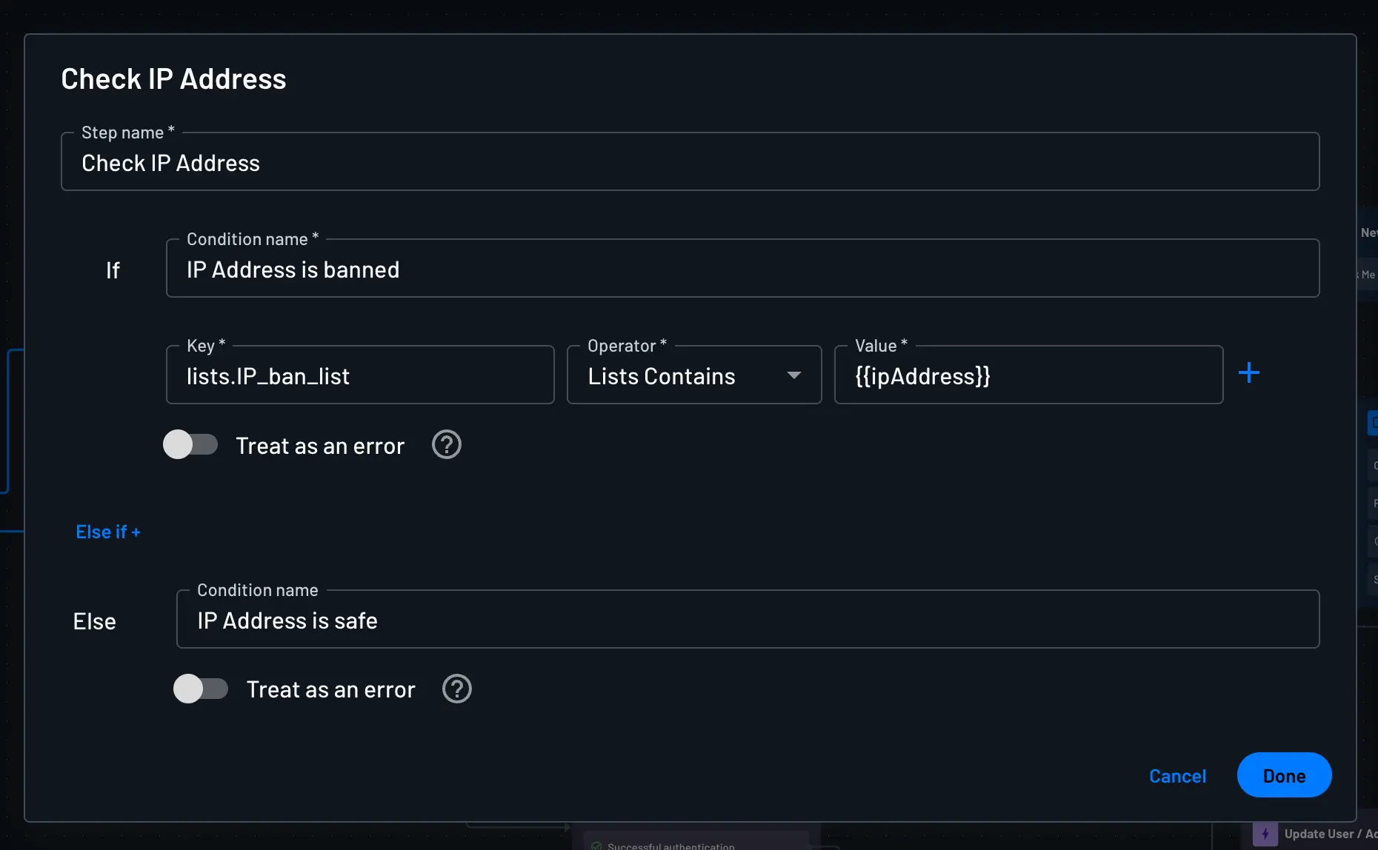Click the Successful authentication check icon
1378x850 pixels.
[x=596, y=846]
